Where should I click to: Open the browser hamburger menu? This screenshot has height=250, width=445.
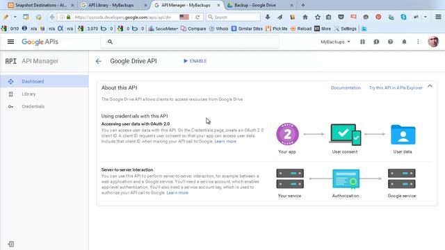(x=438, y=17)
